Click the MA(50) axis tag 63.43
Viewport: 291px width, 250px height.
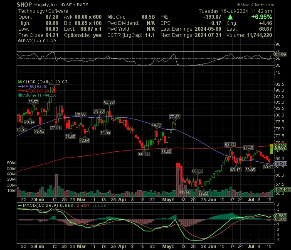[281, 164]
